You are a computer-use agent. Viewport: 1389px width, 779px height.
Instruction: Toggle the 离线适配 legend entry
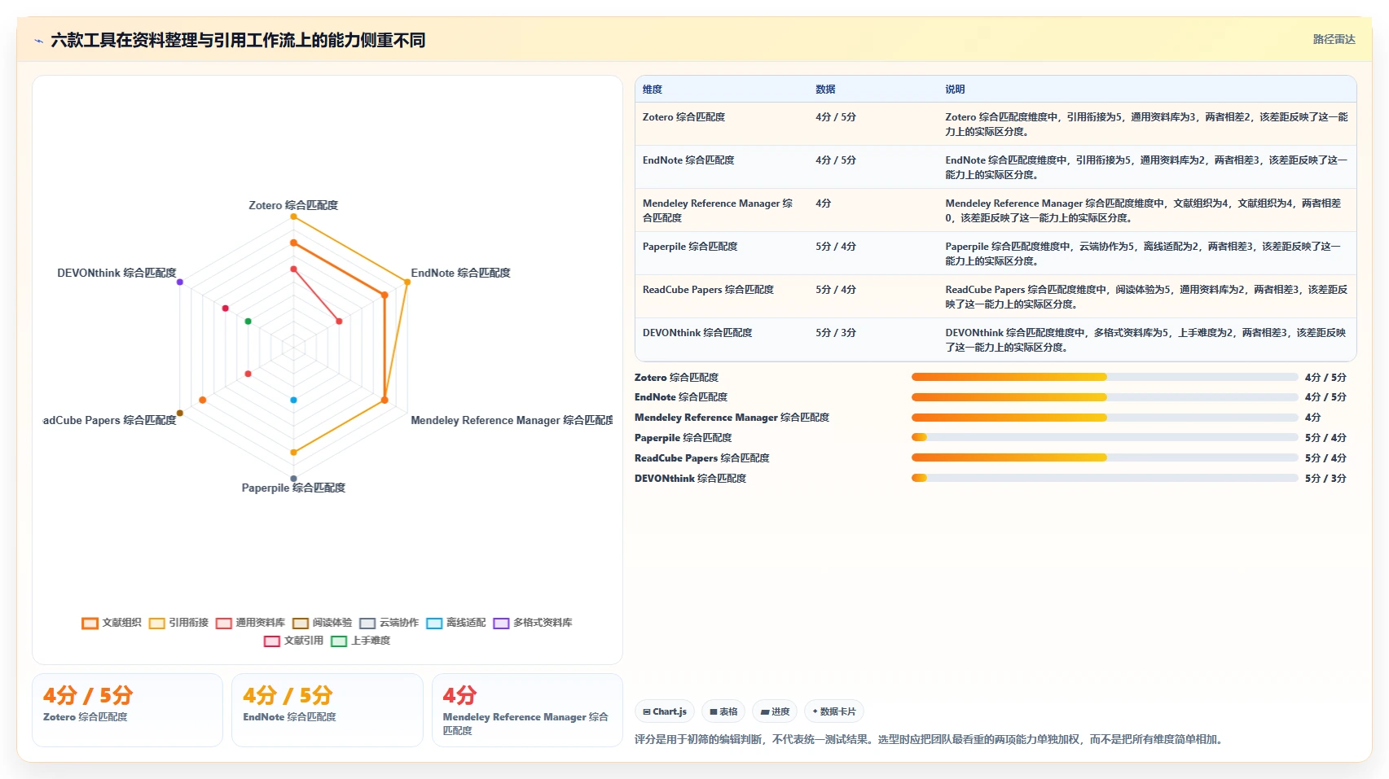(x=455, y=623)
